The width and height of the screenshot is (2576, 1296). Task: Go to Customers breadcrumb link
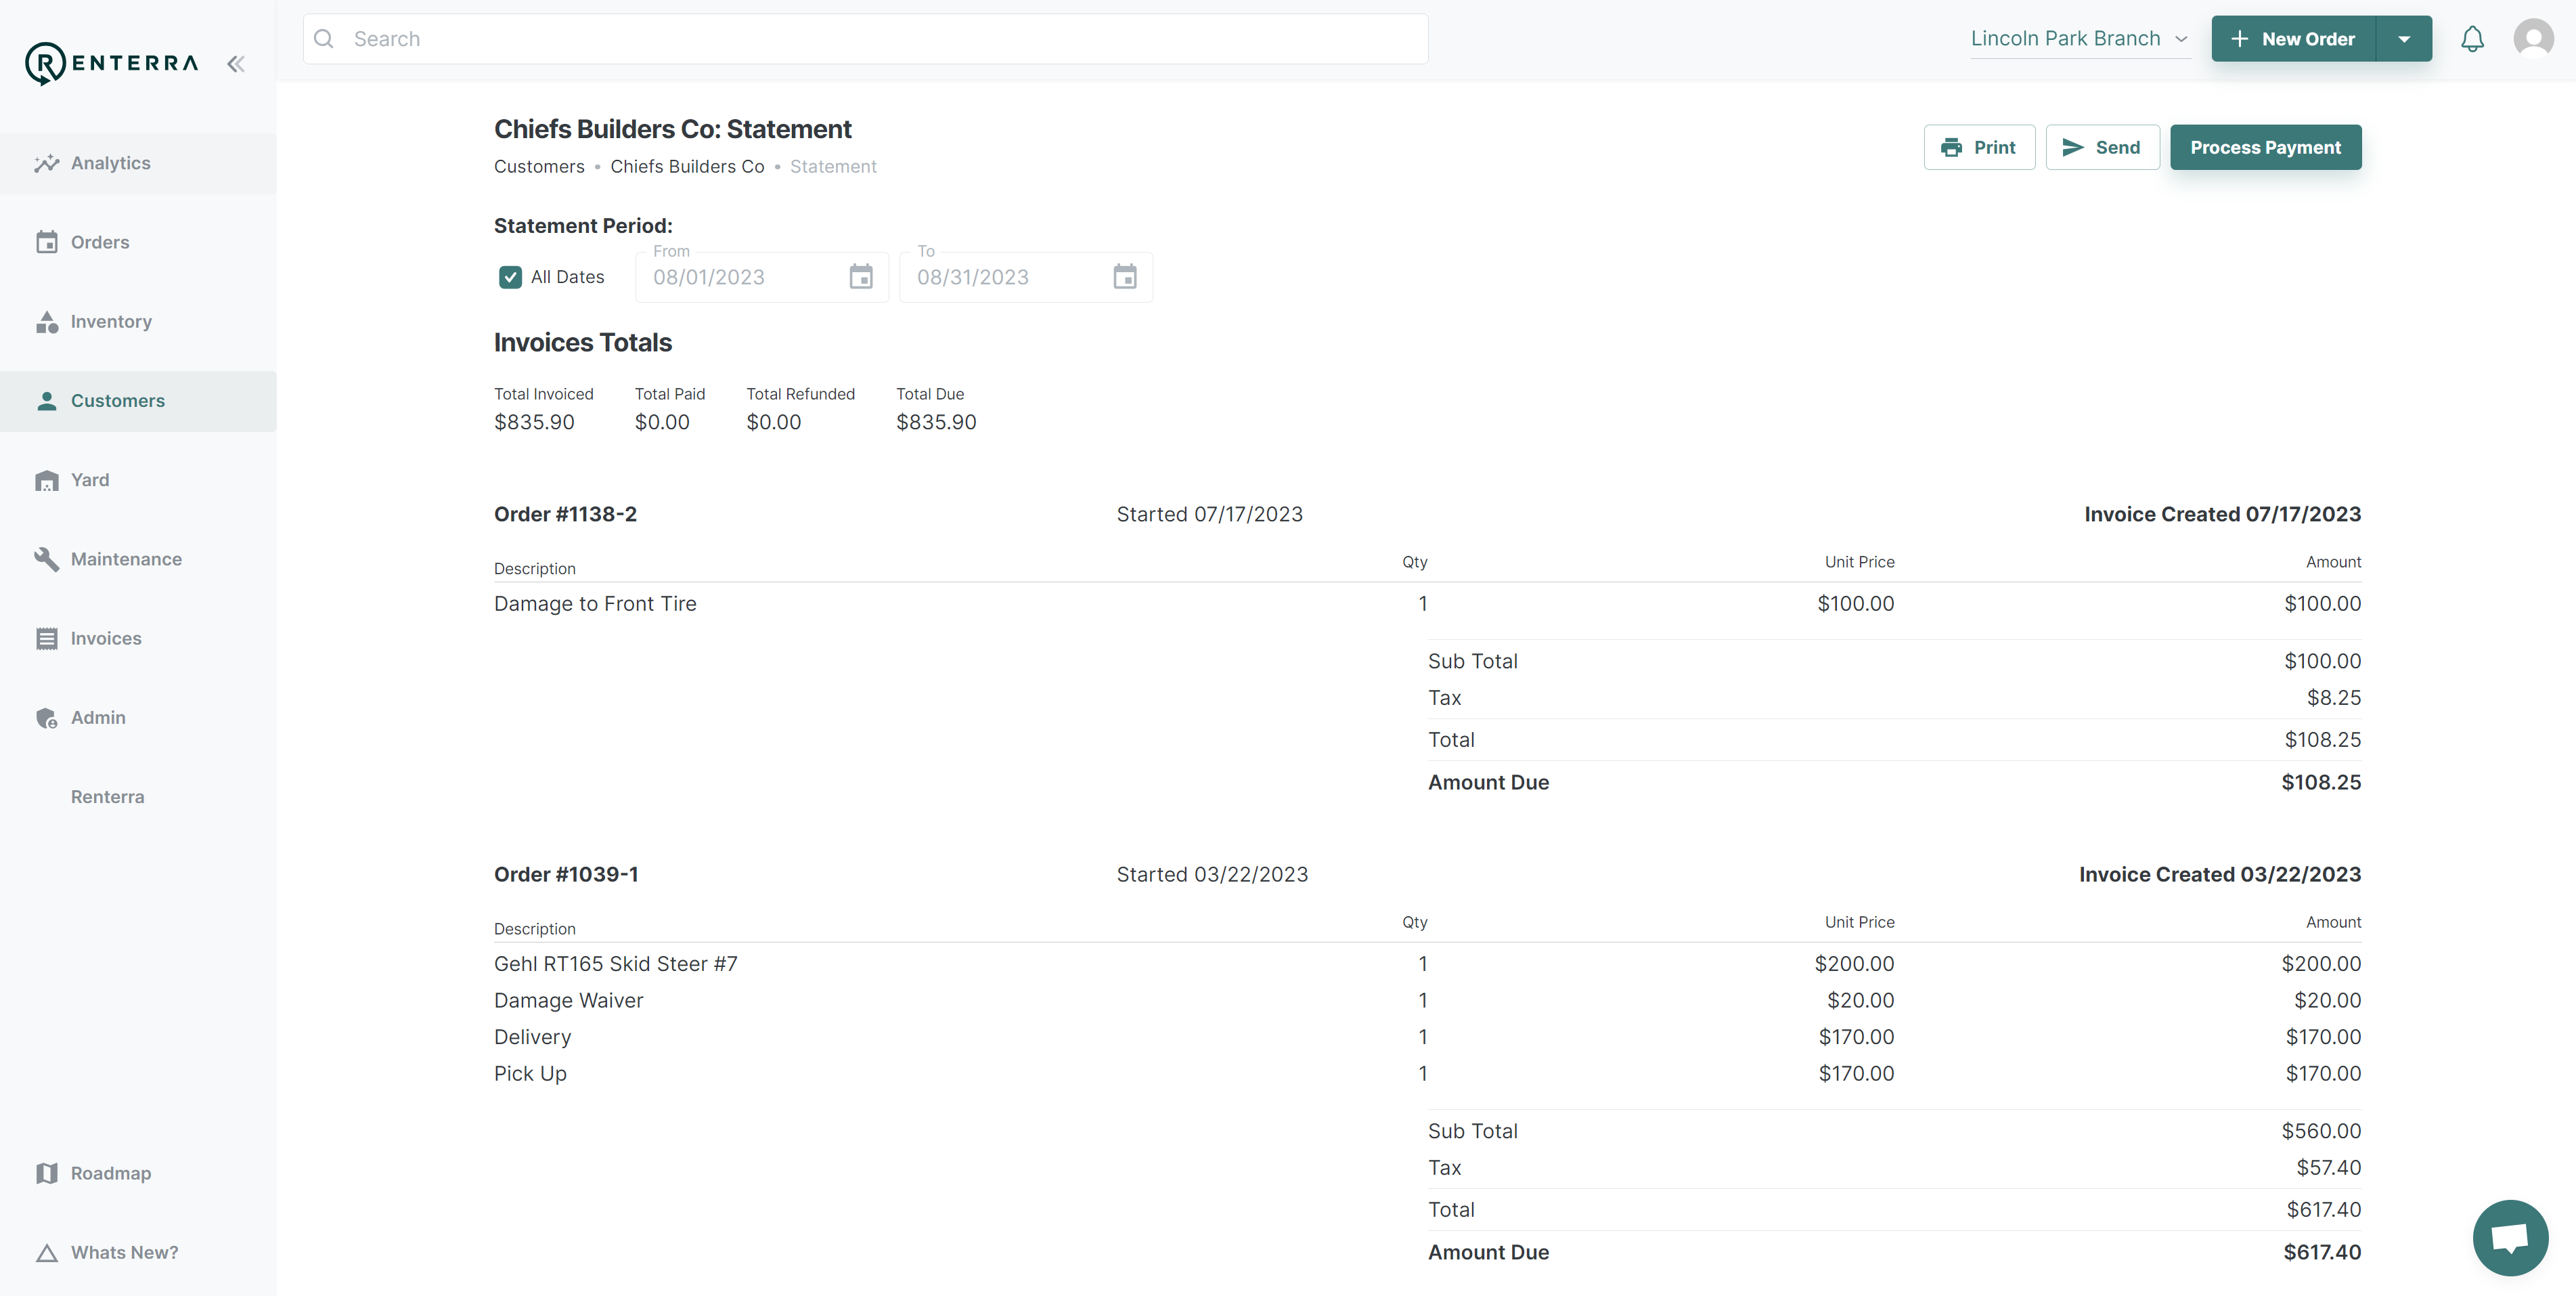click(539, 166)
